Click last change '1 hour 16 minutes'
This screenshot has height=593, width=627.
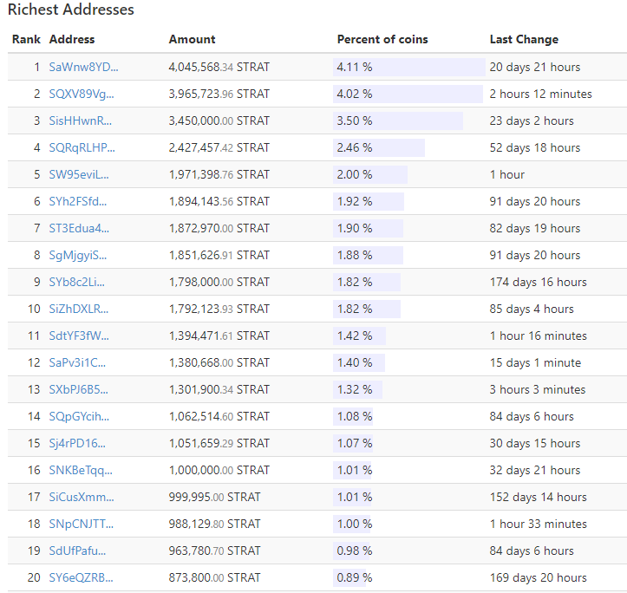[x=539, y=336]
